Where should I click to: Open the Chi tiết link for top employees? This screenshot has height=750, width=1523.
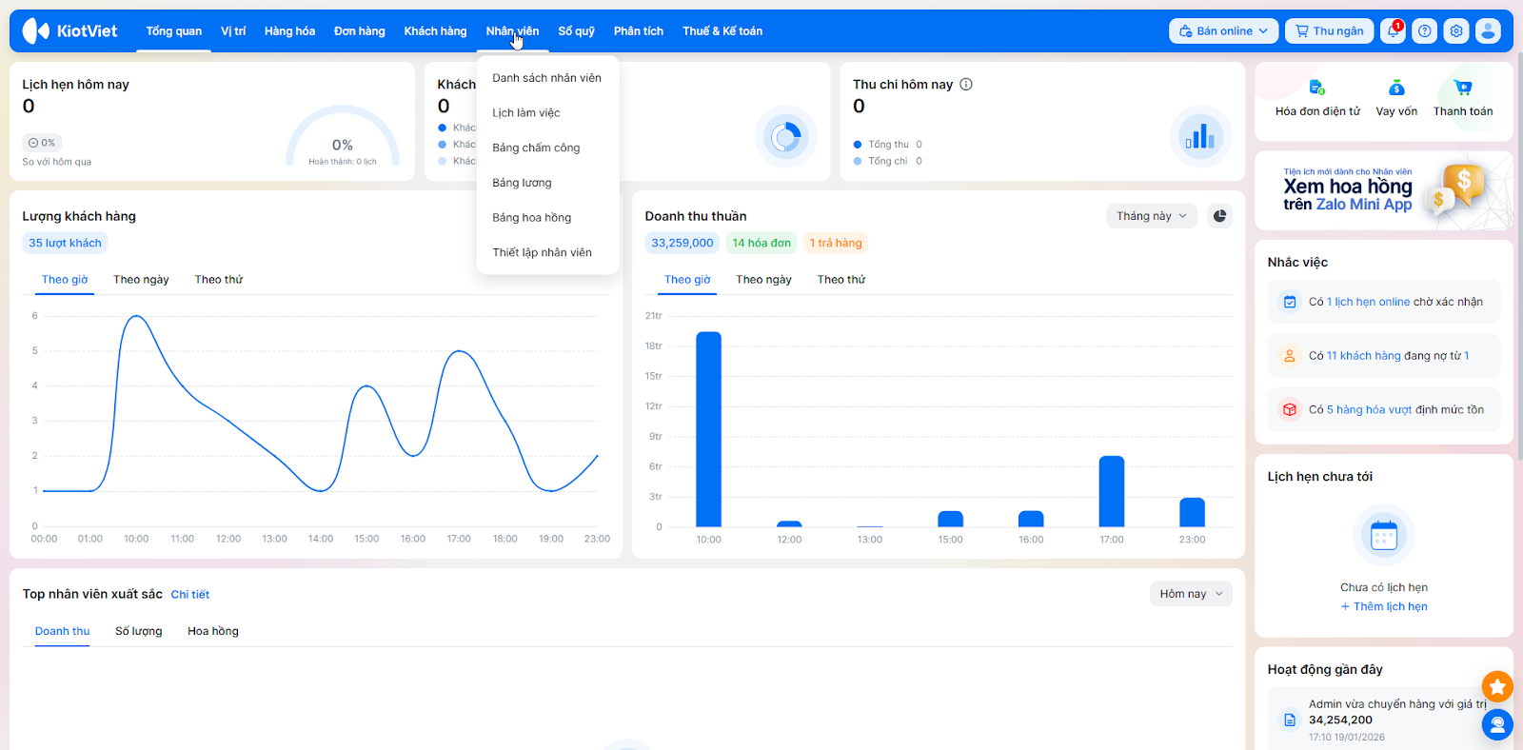tap(190, 595)
